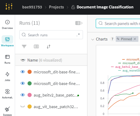Image resolution: width=140 pixels, height=116 pixels.
Task: Open orange microsoft_dit-base-fine run name
Action: [57, 72]
